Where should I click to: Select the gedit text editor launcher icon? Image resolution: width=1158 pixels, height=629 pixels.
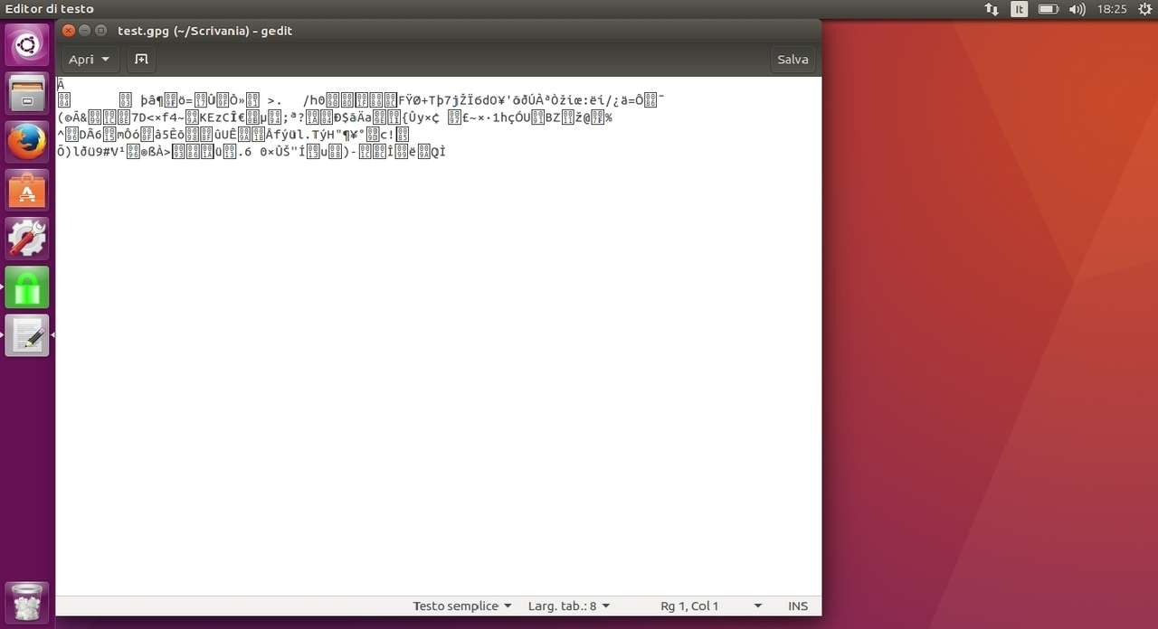click(x=27, y=335)
